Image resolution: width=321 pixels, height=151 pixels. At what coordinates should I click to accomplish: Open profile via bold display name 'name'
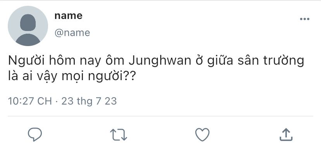click(68, 16)
